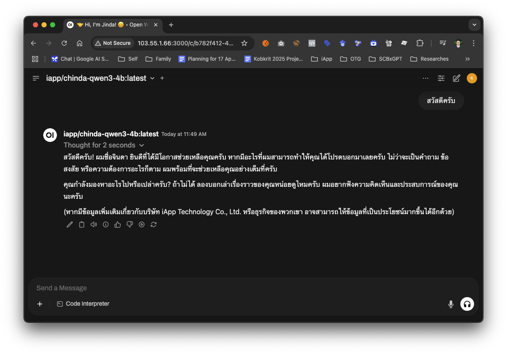507x354 pixels.
Task: Copy the chatbot's message
Action: tap(81, 224)
